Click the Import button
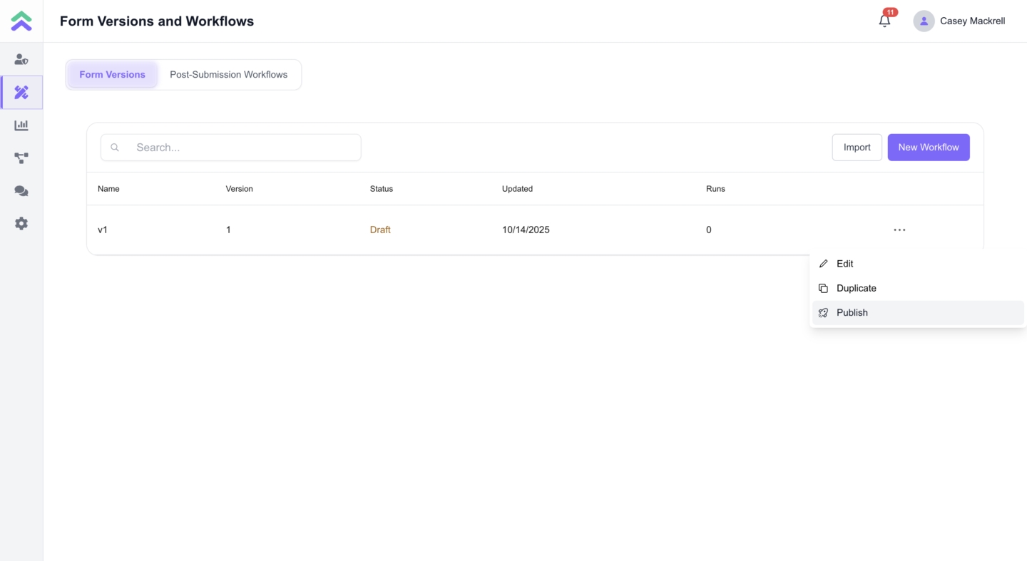 click(x=857, y=148)
